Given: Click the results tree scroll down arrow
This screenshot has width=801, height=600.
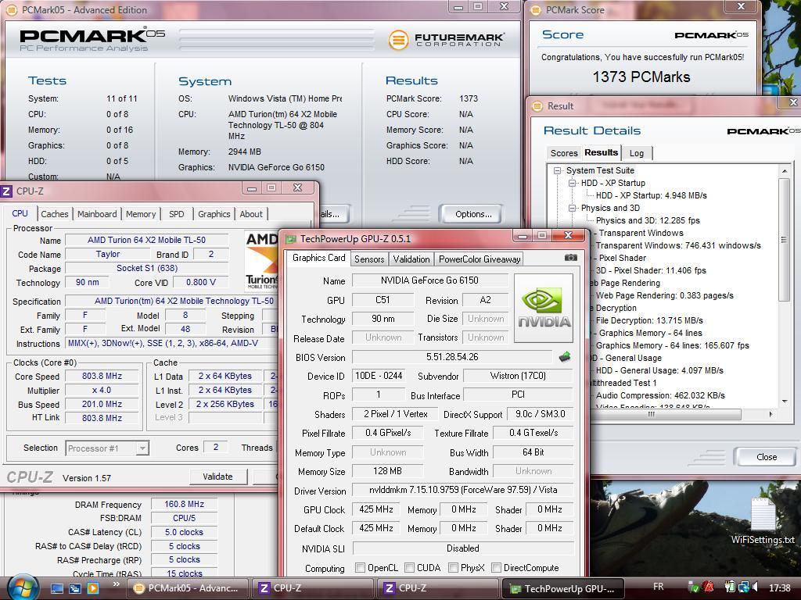Looking at the screenshot, I should pyautogui.click(x=784, y=401).
